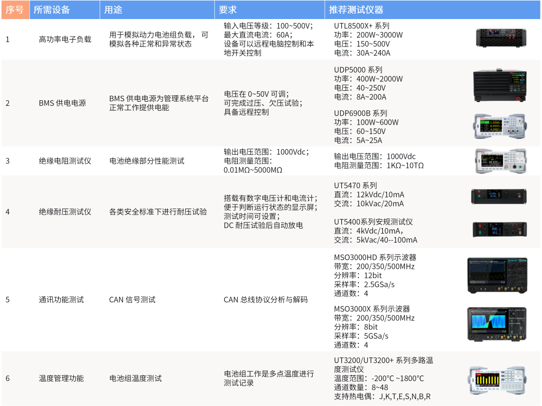Click the UTL8500X+ electronic load product image

[x=501, y=38]
